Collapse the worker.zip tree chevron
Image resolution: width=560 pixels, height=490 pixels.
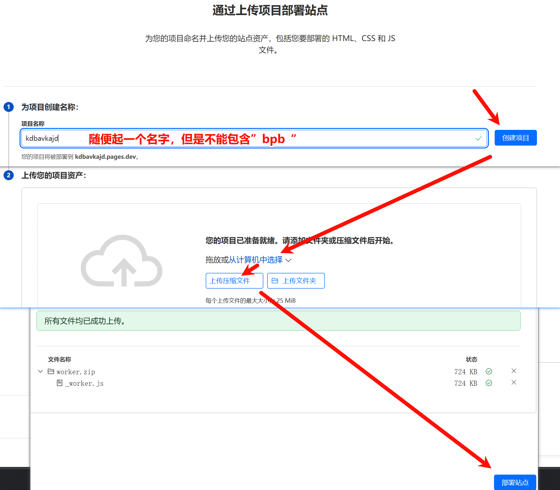40,371
